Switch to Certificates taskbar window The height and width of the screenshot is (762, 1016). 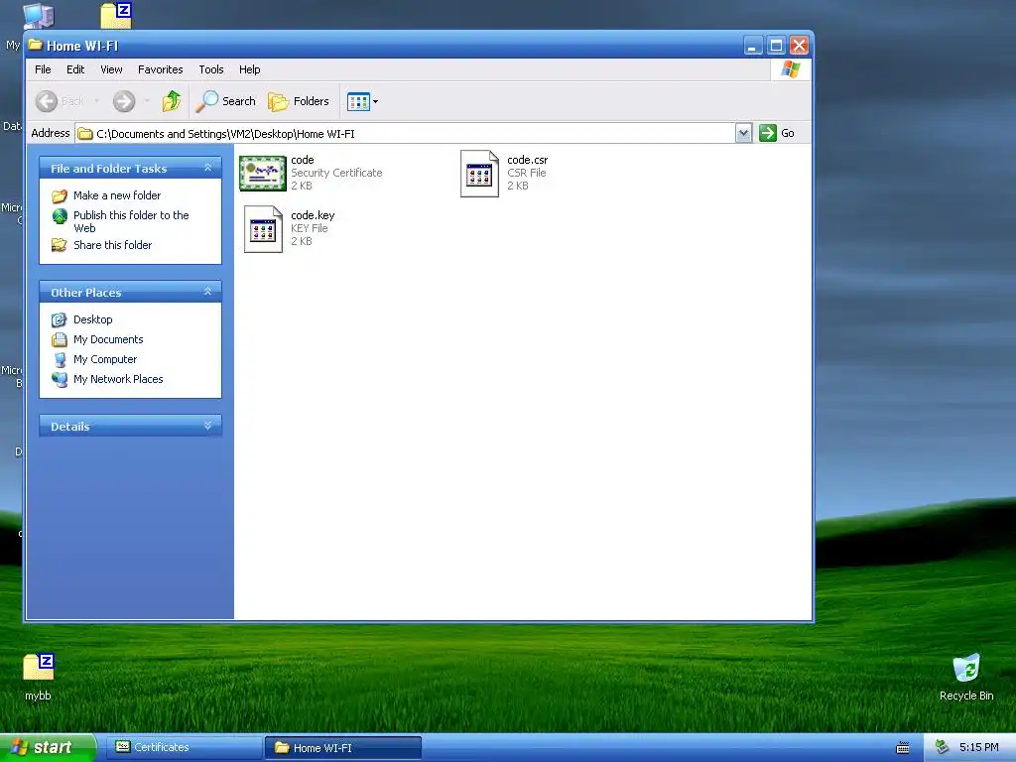185,747
